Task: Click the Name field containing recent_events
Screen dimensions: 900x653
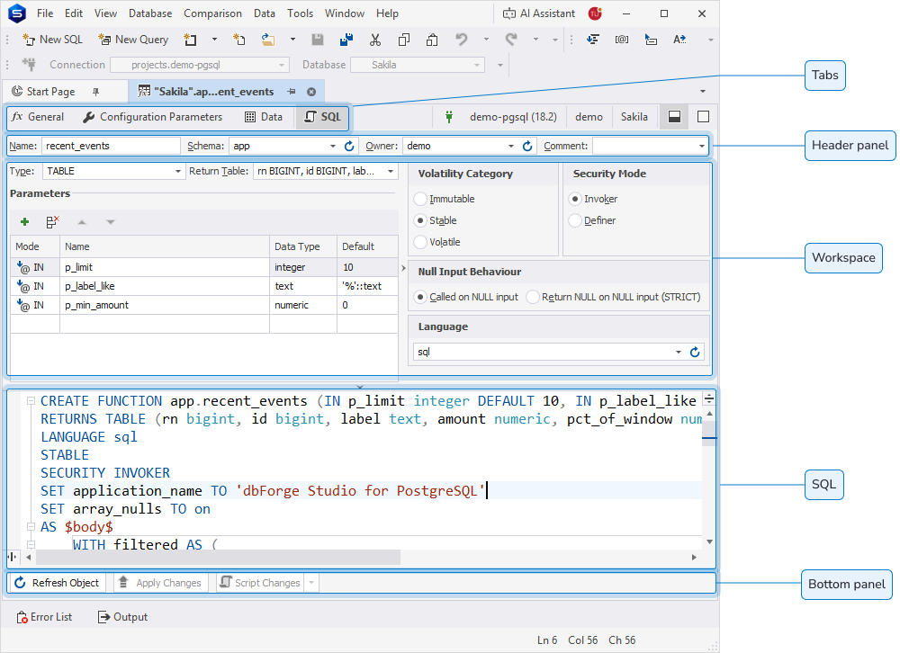Action: pos(111,146)
